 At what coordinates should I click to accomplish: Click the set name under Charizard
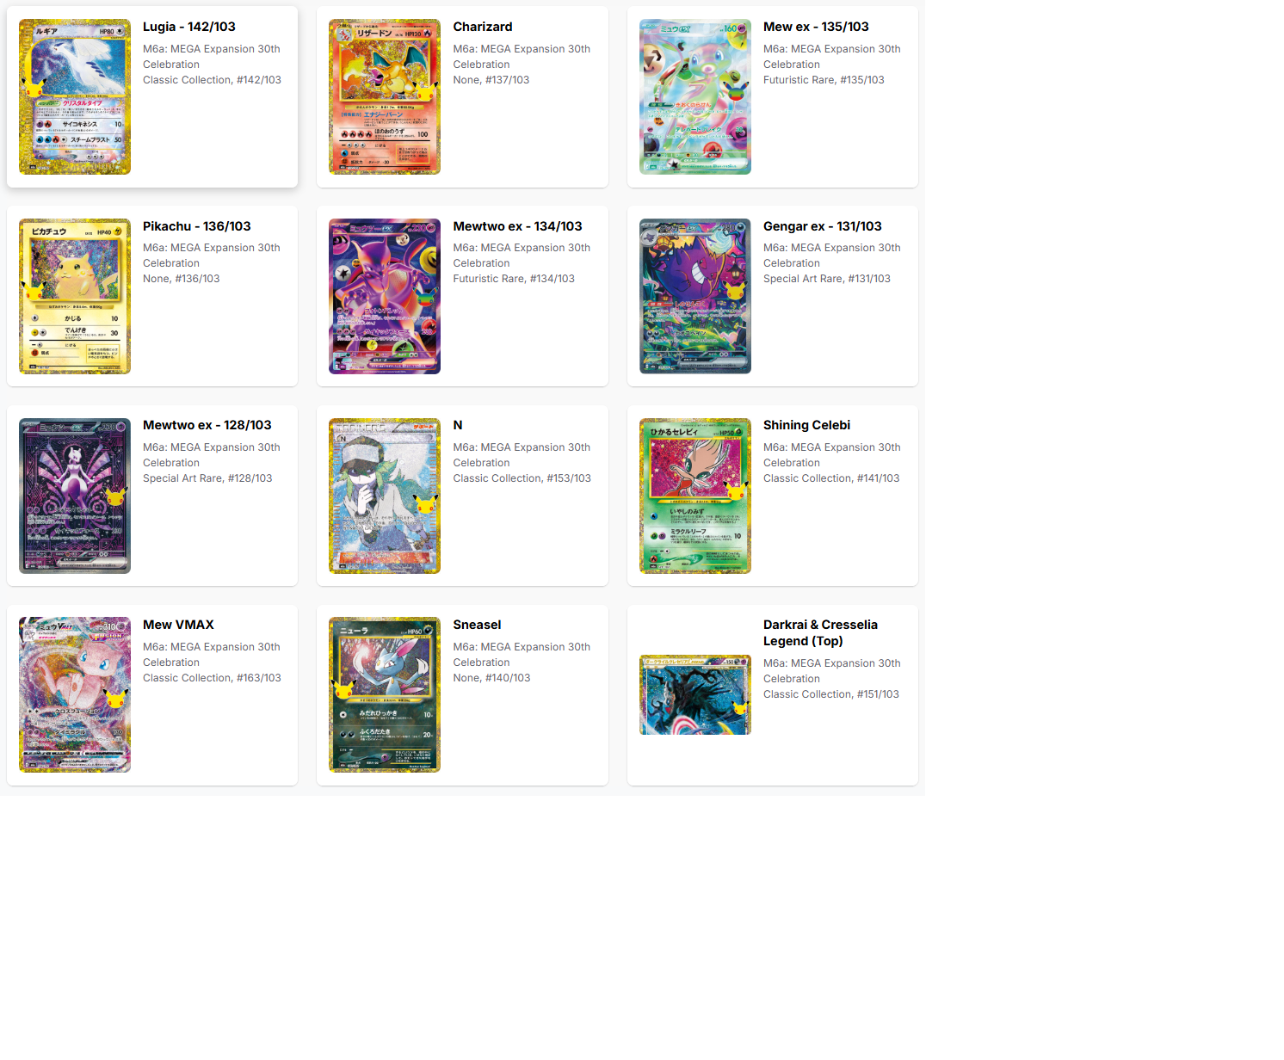click(x=522, y=57)
